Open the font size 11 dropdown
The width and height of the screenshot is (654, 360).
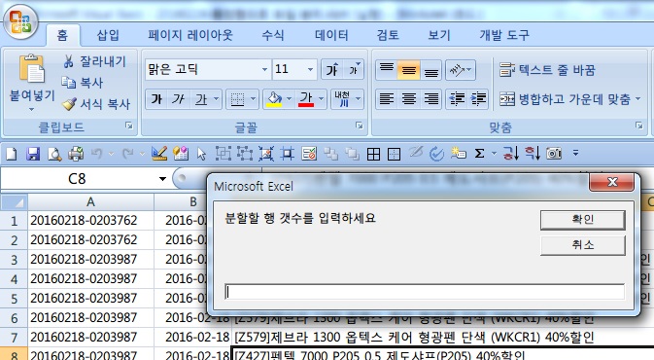310,69
